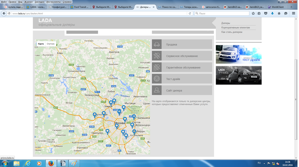Go to the home page icon

coord(279,14)
